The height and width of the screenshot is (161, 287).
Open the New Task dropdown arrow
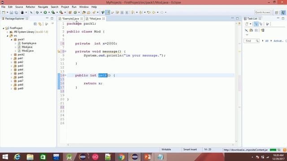[250, 24]
